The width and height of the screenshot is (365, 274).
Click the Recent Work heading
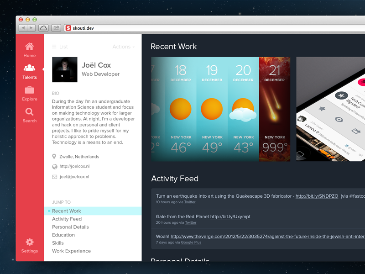click(174, 47)
